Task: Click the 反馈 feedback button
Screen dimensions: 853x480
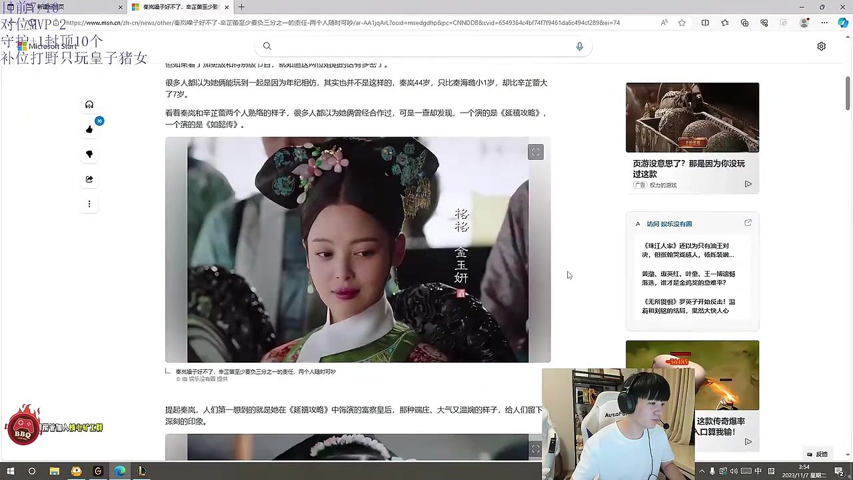Action: pyautogui.click(x=817, y=455)
